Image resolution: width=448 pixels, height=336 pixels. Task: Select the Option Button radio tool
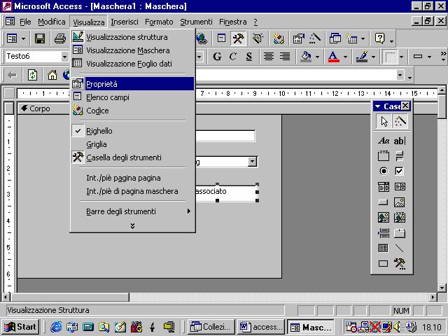point(384,171)
